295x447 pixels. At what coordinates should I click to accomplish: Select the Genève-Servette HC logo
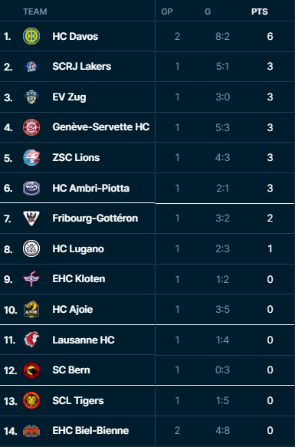[x=31, y=127]
